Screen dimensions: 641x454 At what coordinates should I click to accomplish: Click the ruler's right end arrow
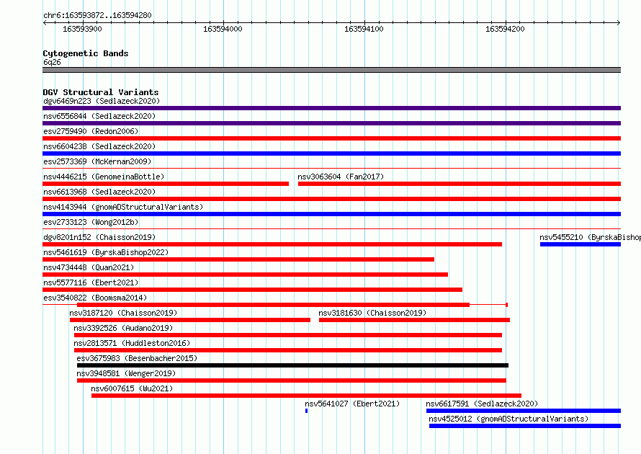[x=619, y=23]
